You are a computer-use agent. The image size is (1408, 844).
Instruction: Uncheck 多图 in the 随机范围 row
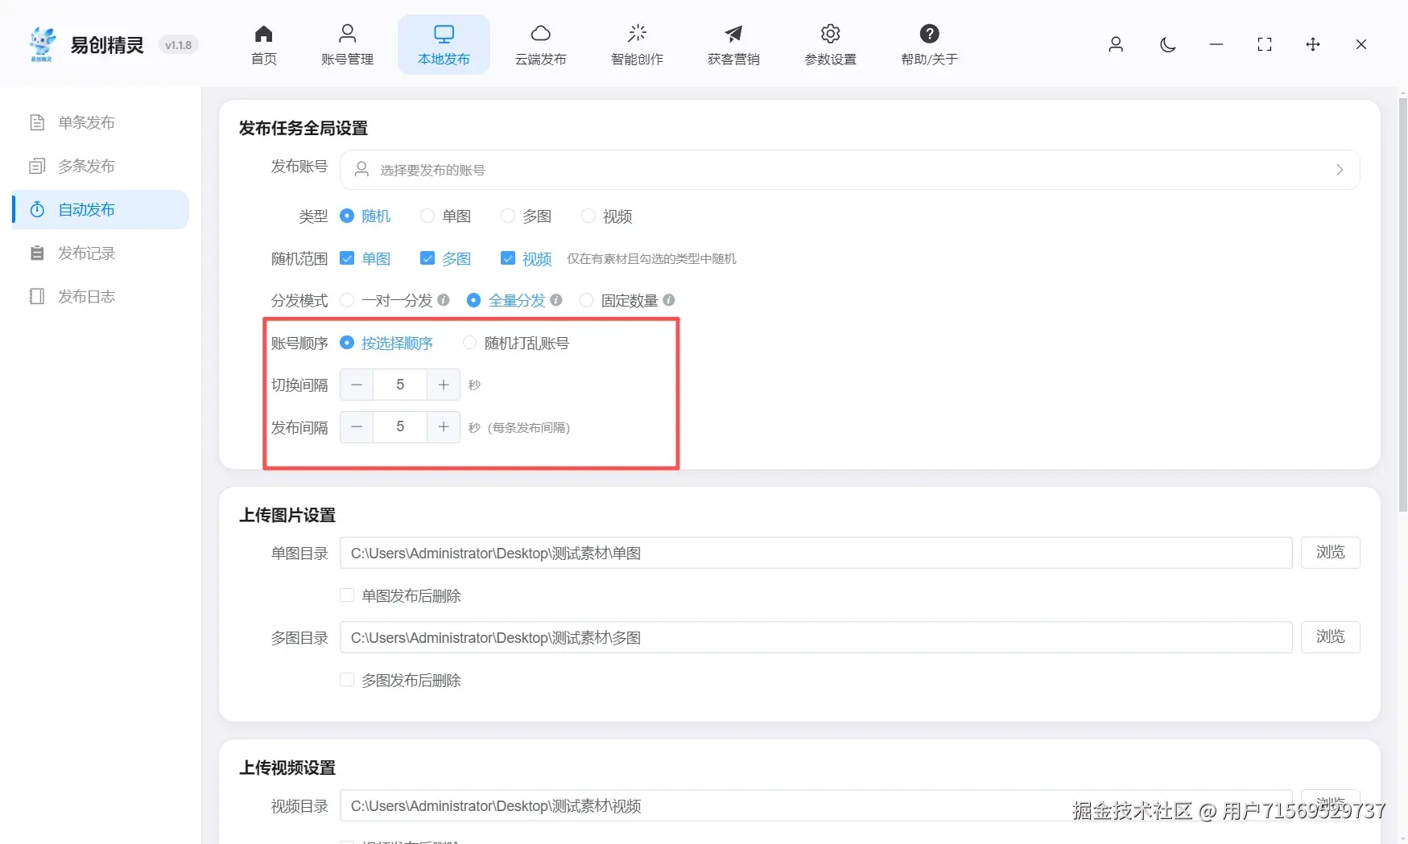point(427,258)
